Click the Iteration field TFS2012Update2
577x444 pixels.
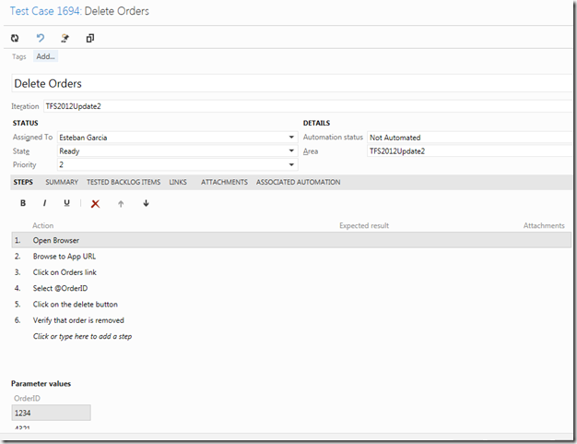(x=307, y=106)
